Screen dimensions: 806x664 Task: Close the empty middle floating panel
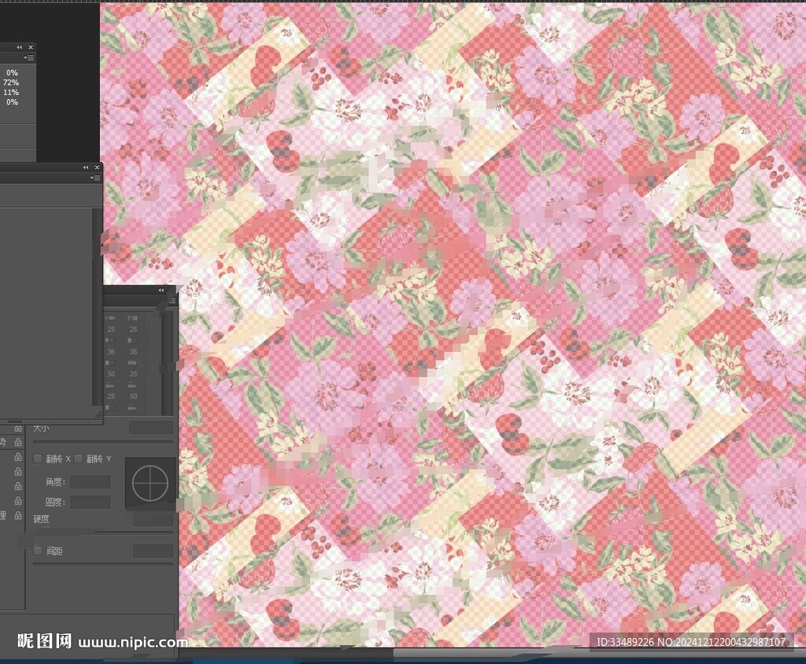tap(97, 168)
